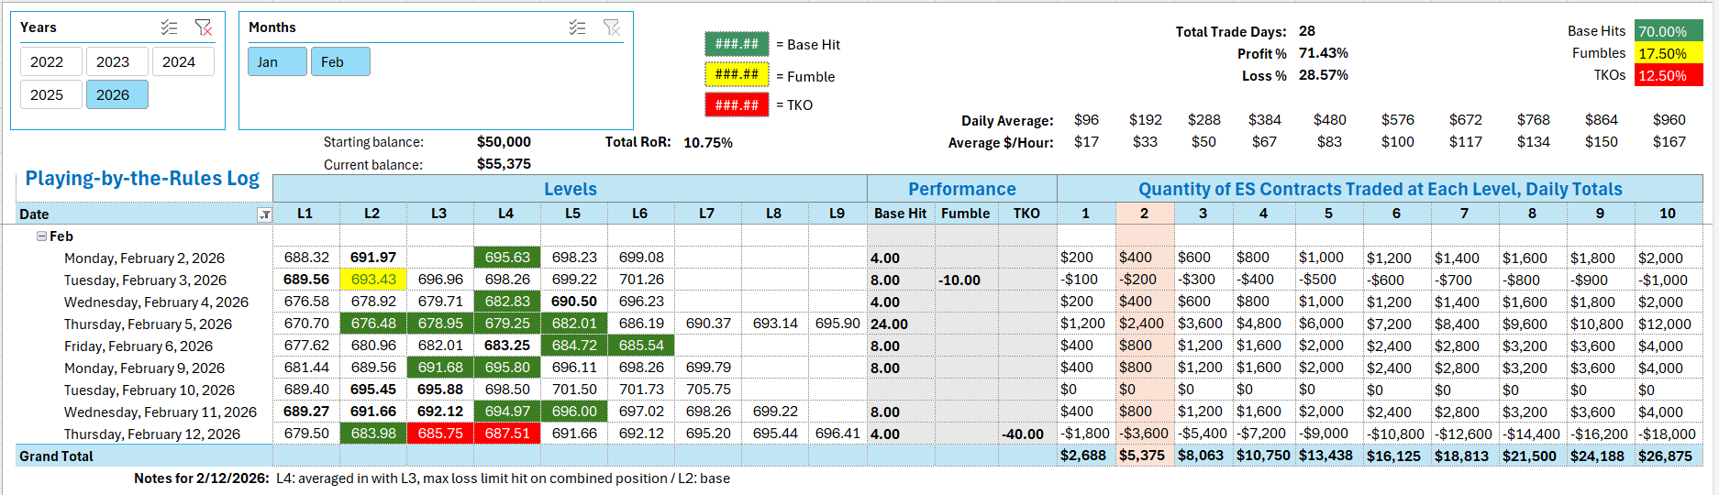The image size is (1719, 495).
Task: Click the red TKO legend swatch
Action: [x=736, y=104]
